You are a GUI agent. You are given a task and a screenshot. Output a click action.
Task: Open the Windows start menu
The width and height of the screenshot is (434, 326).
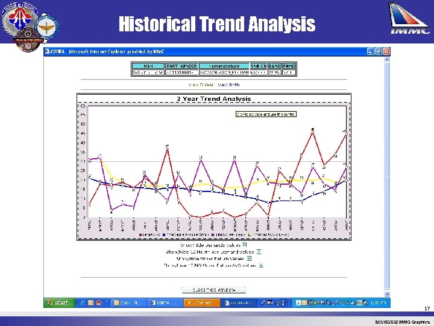58,302
